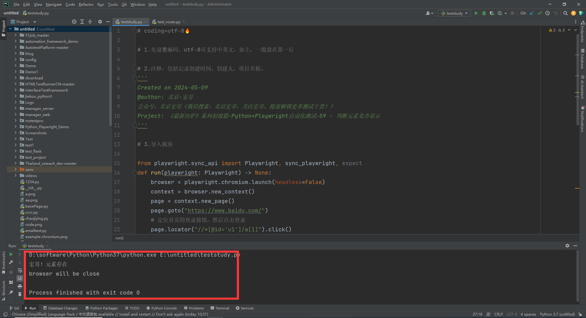Click the baidu URL in line 20
586x318 pixels.
click(x=224, y=211)
